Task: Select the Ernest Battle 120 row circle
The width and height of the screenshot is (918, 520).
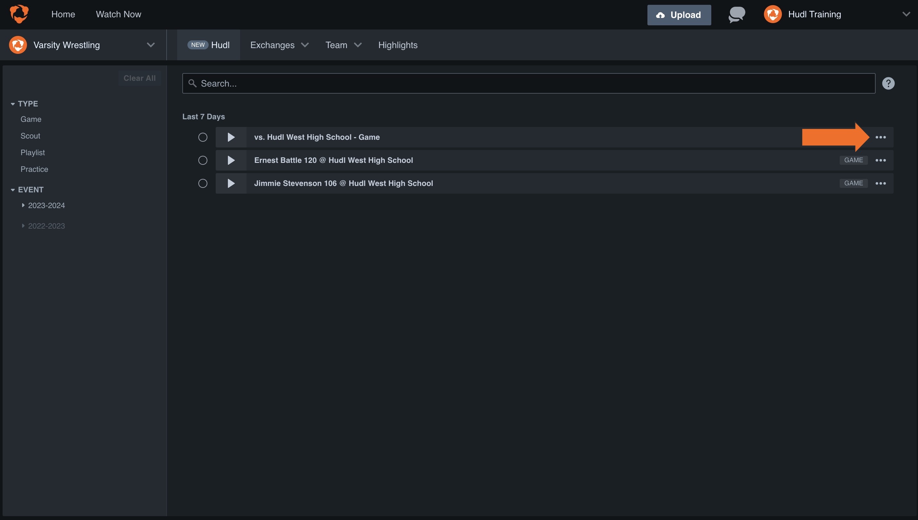Action: click(203, 160)
